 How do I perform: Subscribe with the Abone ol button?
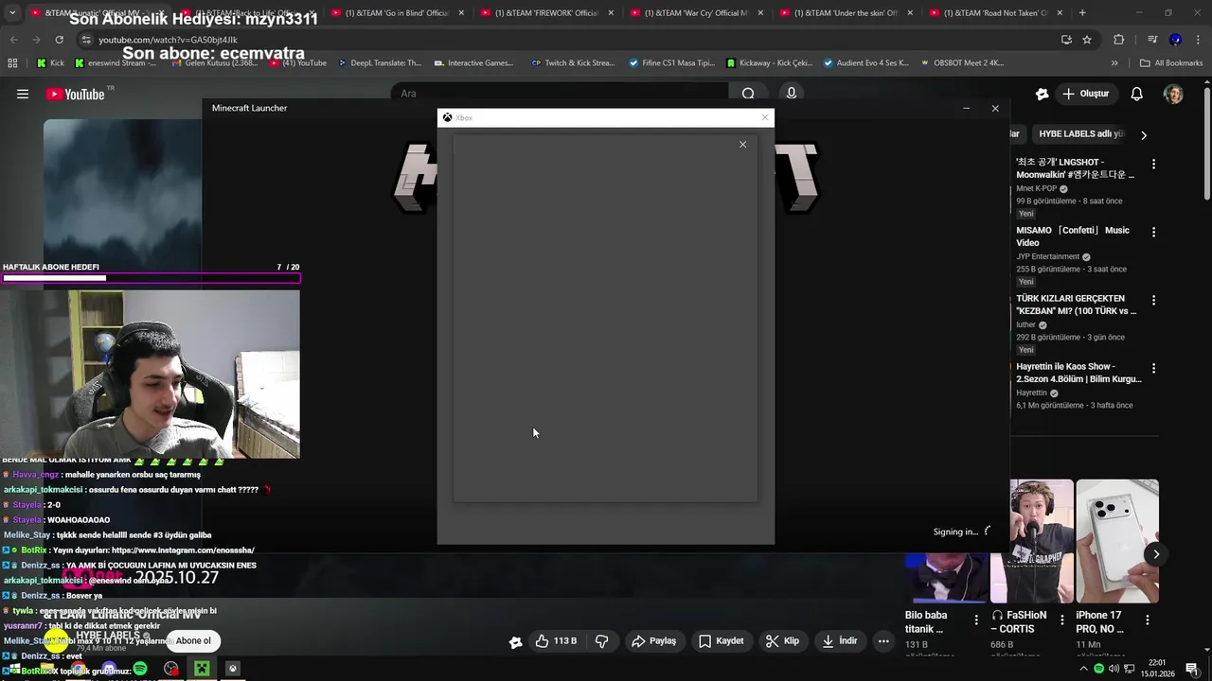tap(193, 640)
